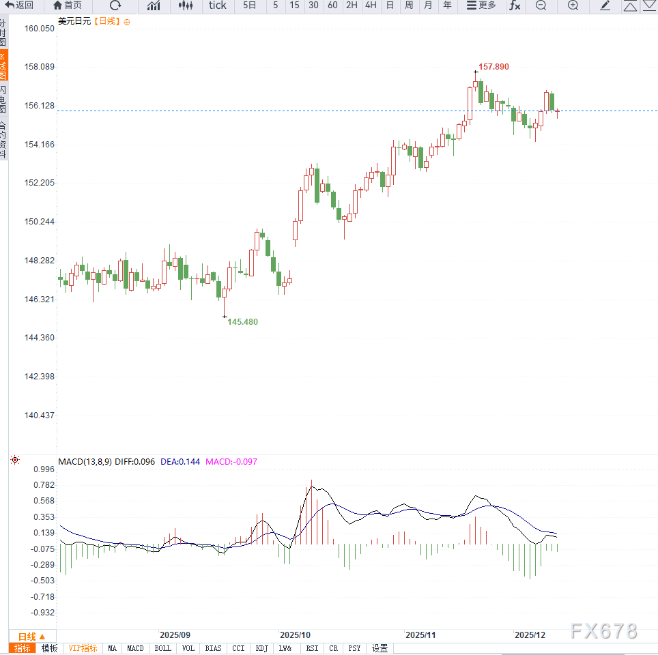
Task: Activate the pencil drawing tool
Action: 605,5
